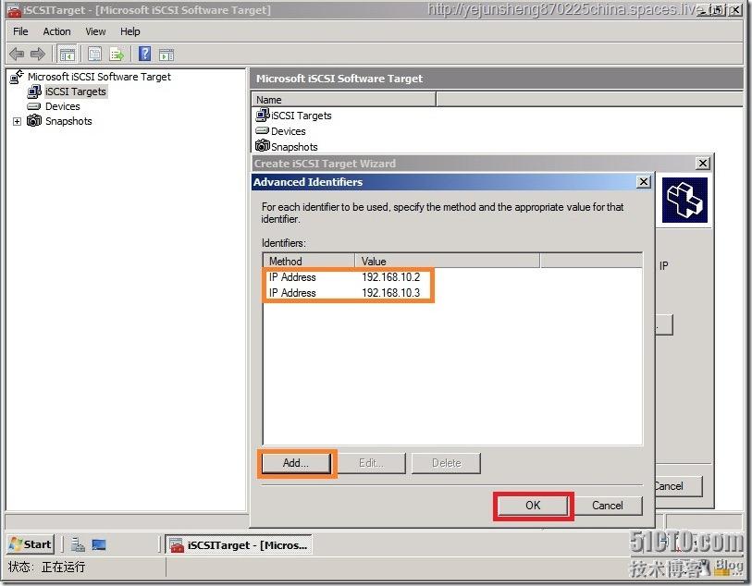Select Devices in the left tree
Screen dimensions: 752x586
point(62,106)
